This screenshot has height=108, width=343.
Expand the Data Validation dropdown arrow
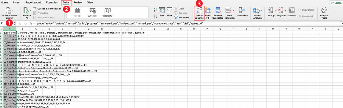point(233,10)
